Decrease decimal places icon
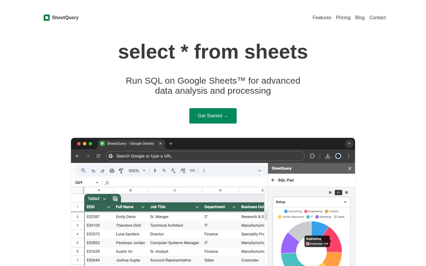The image size is (426, 266). (173, 171)
